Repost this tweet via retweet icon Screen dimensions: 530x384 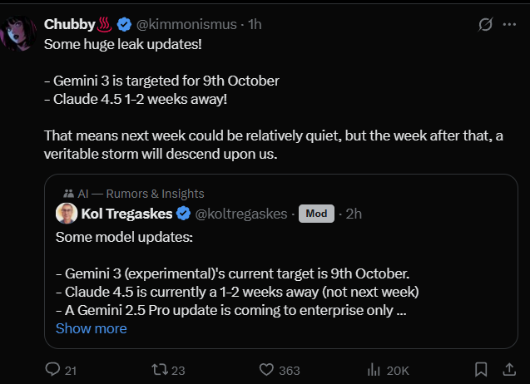pyautogui.click(x=155, y=369)
